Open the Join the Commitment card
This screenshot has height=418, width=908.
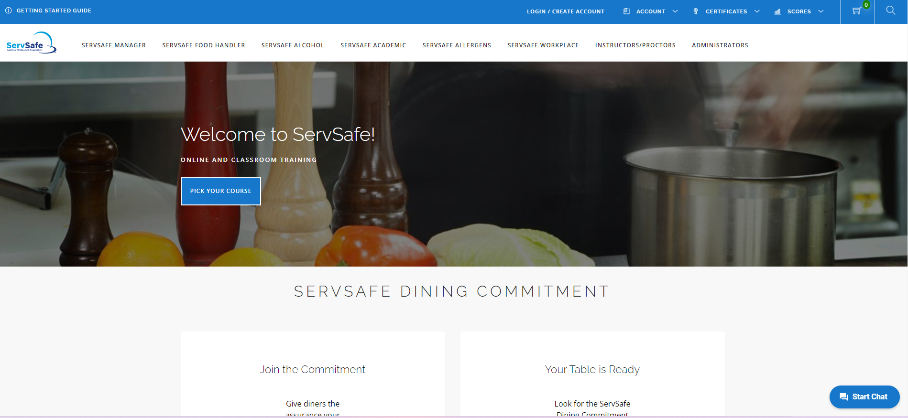pos(313,374)
